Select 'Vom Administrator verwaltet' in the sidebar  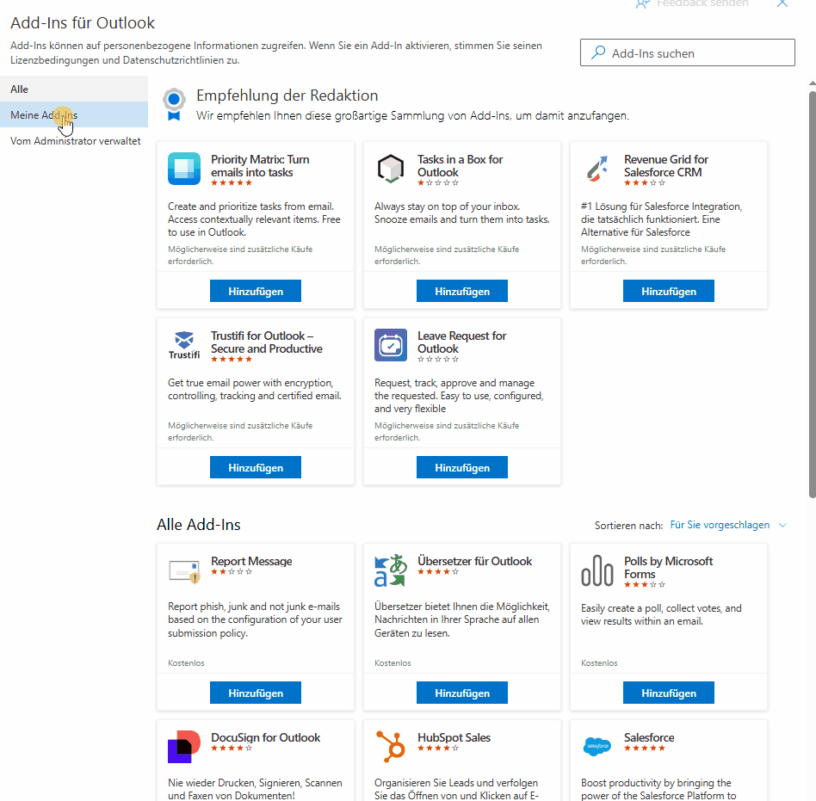(74, 140)
